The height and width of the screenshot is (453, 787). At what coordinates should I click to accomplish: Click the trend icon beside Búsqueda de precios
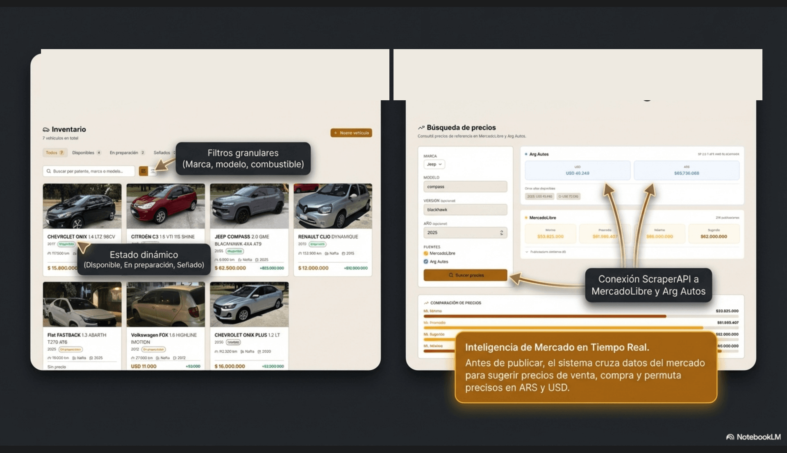(421, 128)
